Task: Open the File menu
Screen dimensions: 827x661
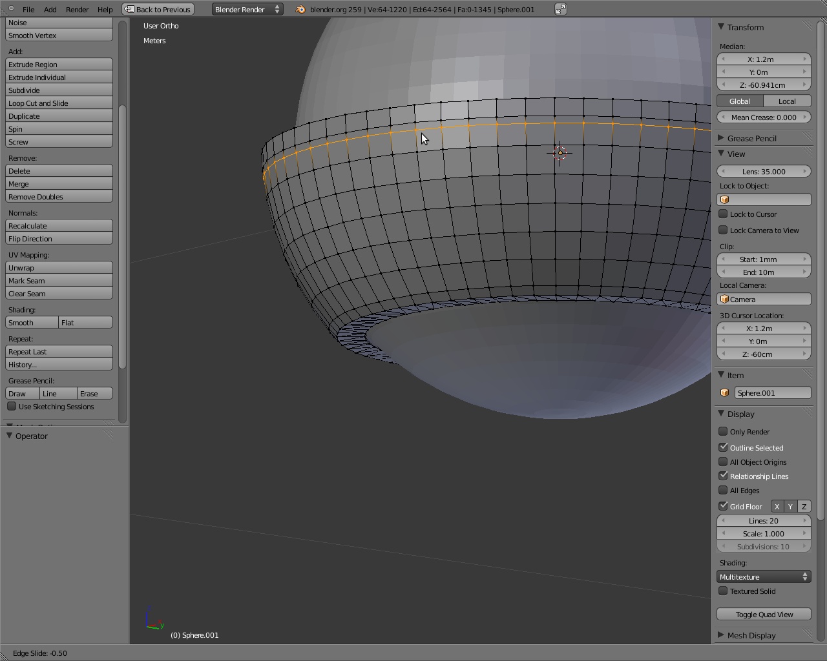Action: click(28, 10)
